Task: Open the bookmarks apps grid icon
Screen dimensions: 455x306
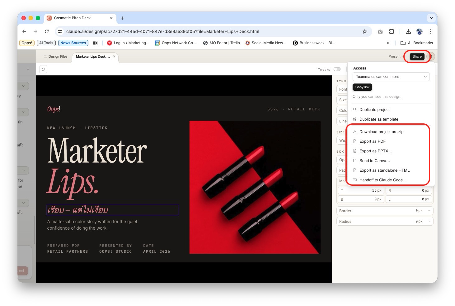Action: point(95,43)
